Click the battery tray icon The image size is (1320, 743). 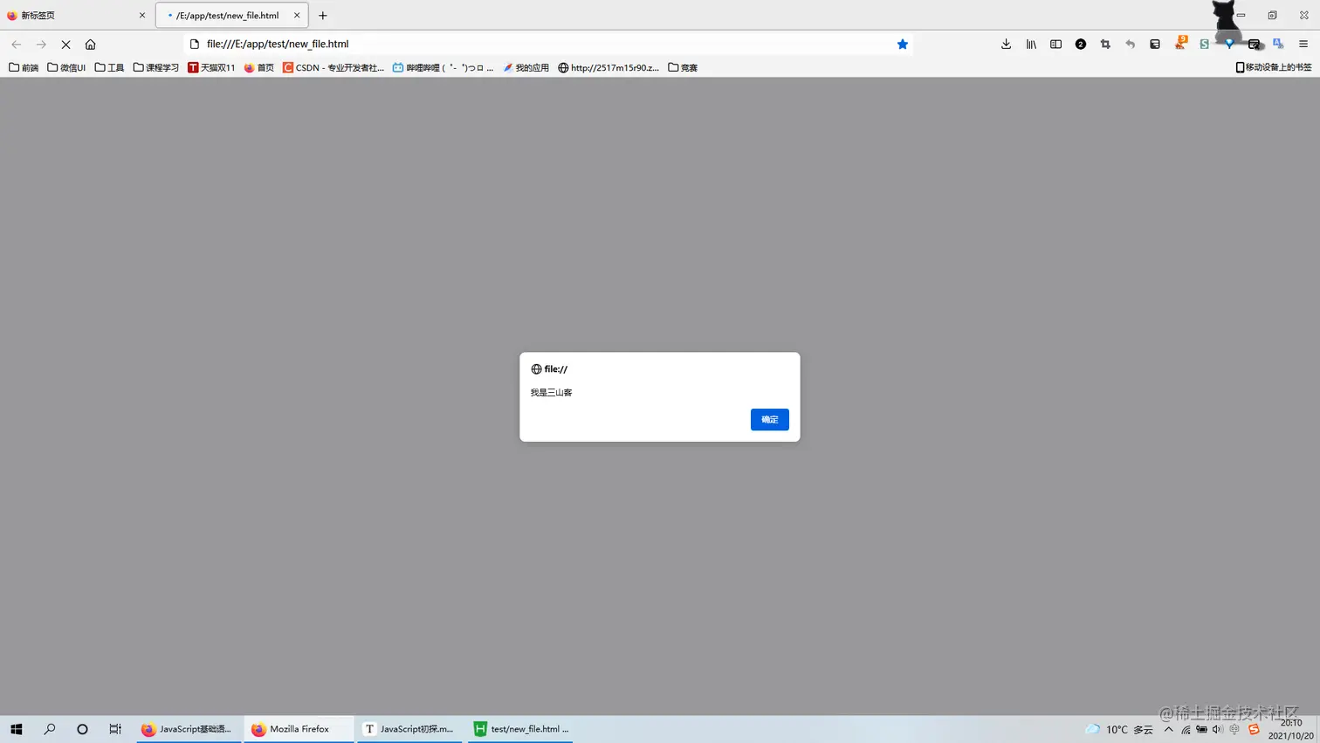[x=1201, y=729]
